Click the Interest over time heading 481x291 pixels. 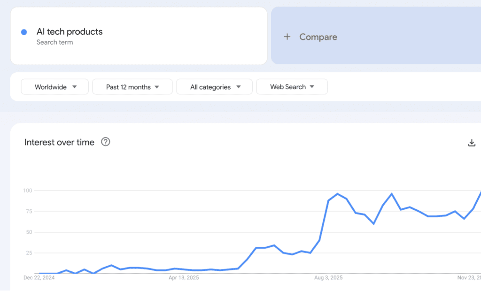pyautogui.click(x=59, y=142)
